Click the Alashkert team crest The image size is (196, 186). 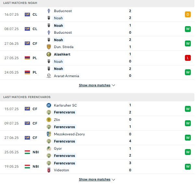(x=49, y=54)
